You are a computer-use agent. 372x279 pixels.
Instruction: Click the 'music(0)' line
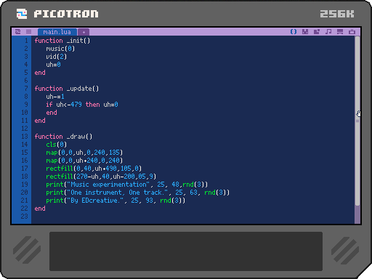(x=60, y=49)
